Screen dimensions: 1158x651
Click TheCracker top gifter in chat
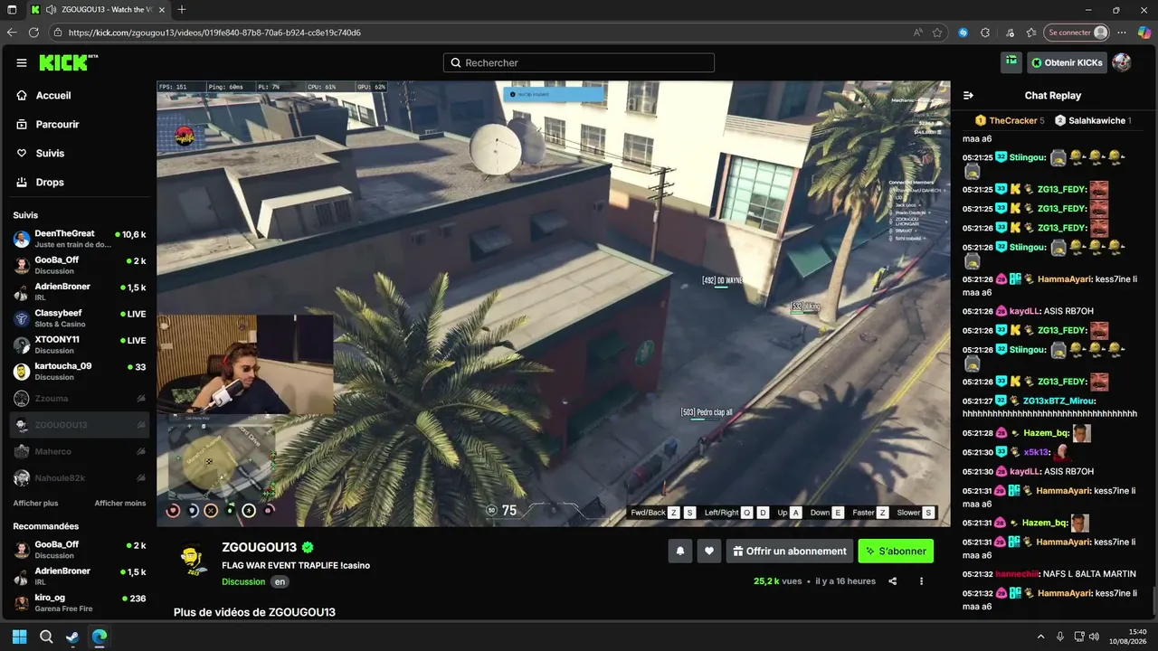[1012, 120]
